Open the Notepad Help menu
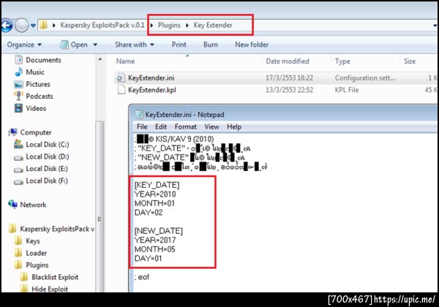This screenshot has height=307, width=439. tap(234, 127)
